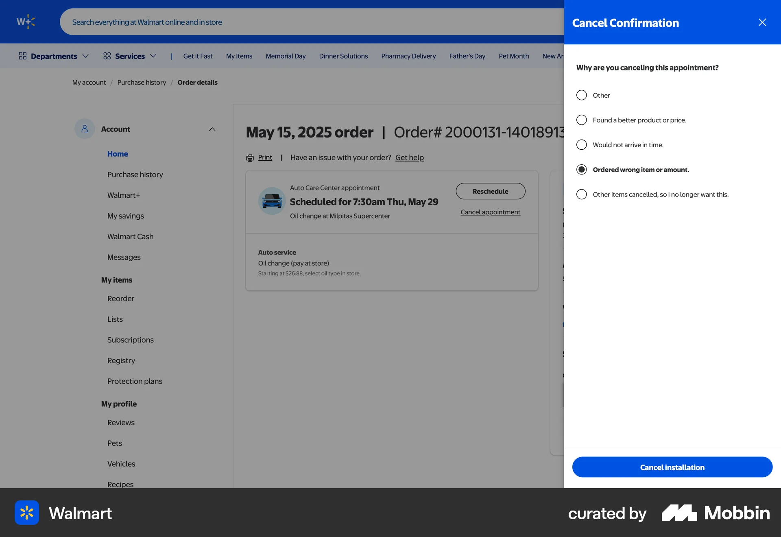Image resolution: width=781 pixels, height=537 pixels.
Task: Collapse the Account sidebar section
Action: [212, 129]
